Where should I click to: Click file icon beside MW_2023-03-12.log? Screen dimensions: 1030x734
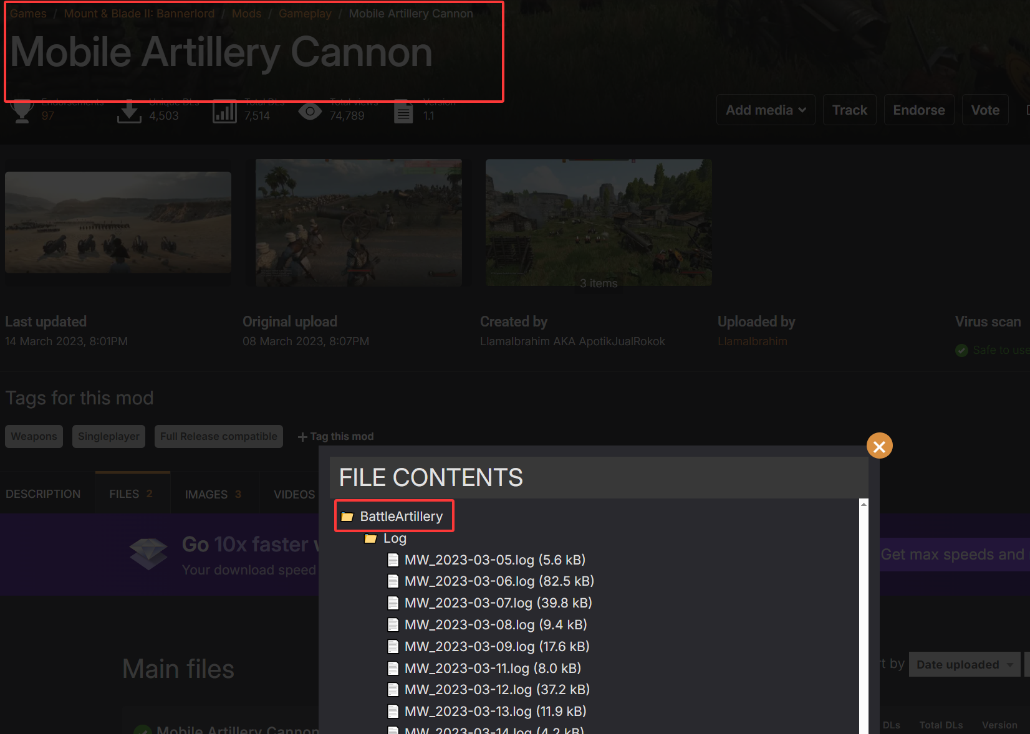pyautogui.click(x=393, y=690)
